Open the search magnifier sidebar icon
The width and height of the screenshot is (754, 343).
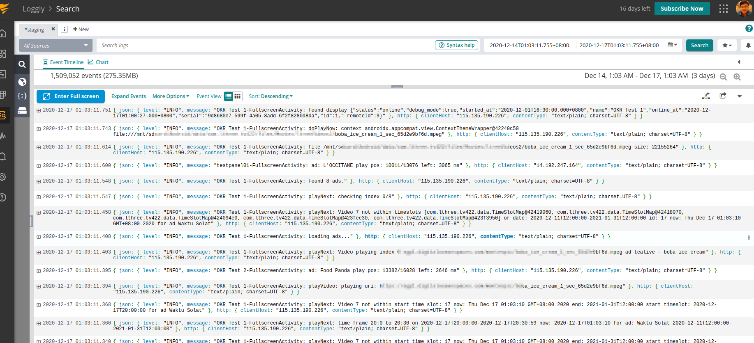click(x=22, y=64)
